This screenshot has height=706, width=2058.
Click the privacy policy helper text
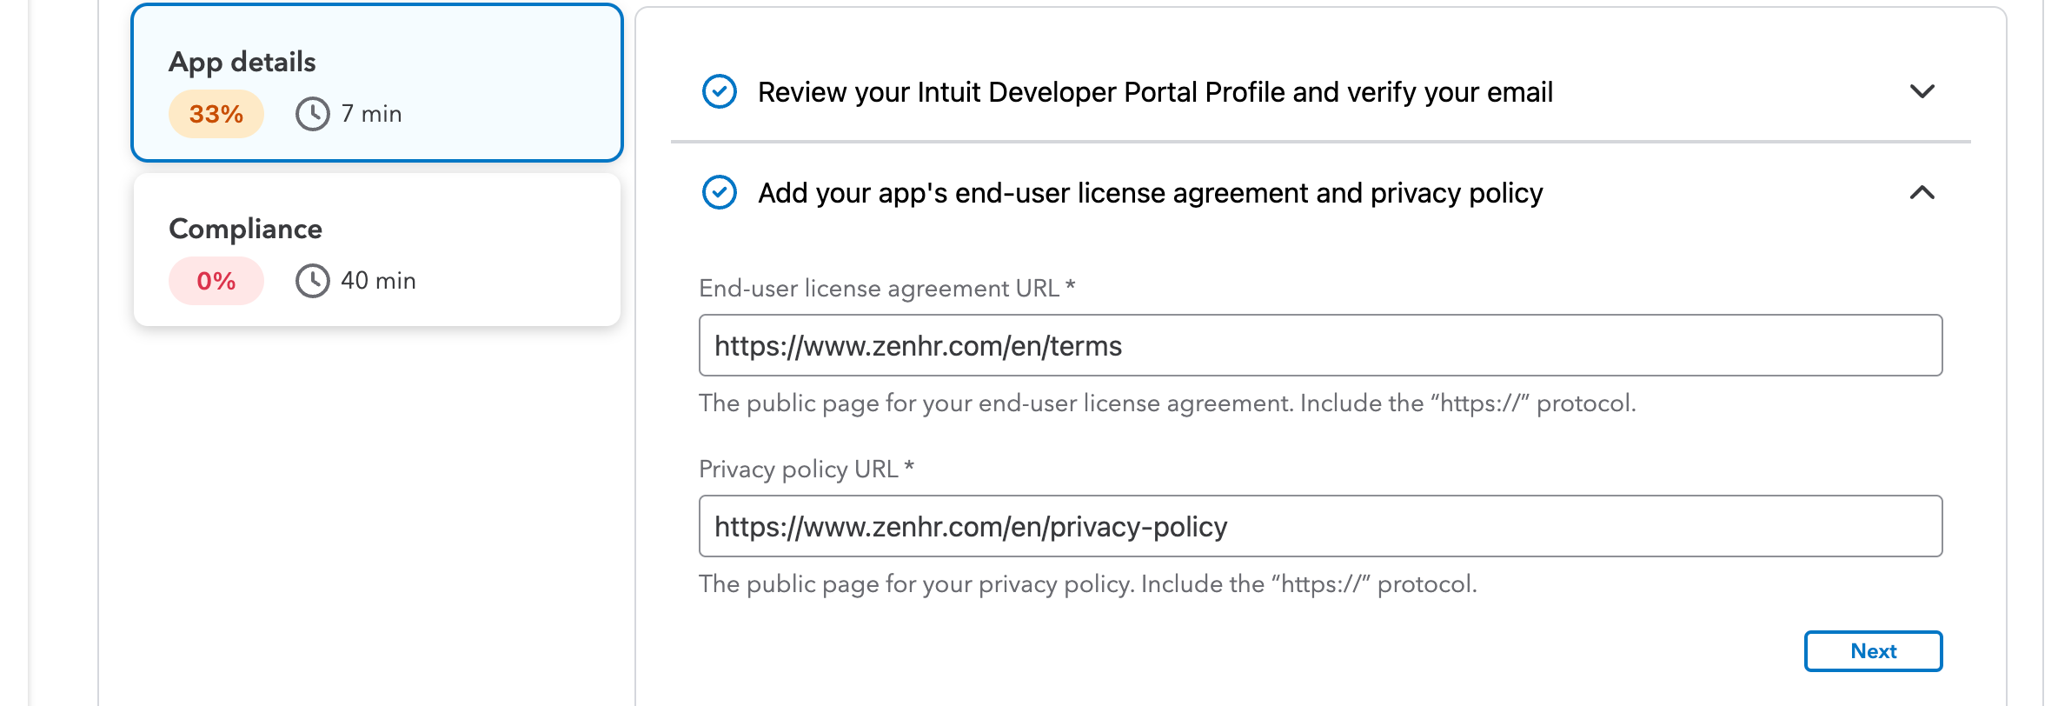click(x=1087, y=583)
